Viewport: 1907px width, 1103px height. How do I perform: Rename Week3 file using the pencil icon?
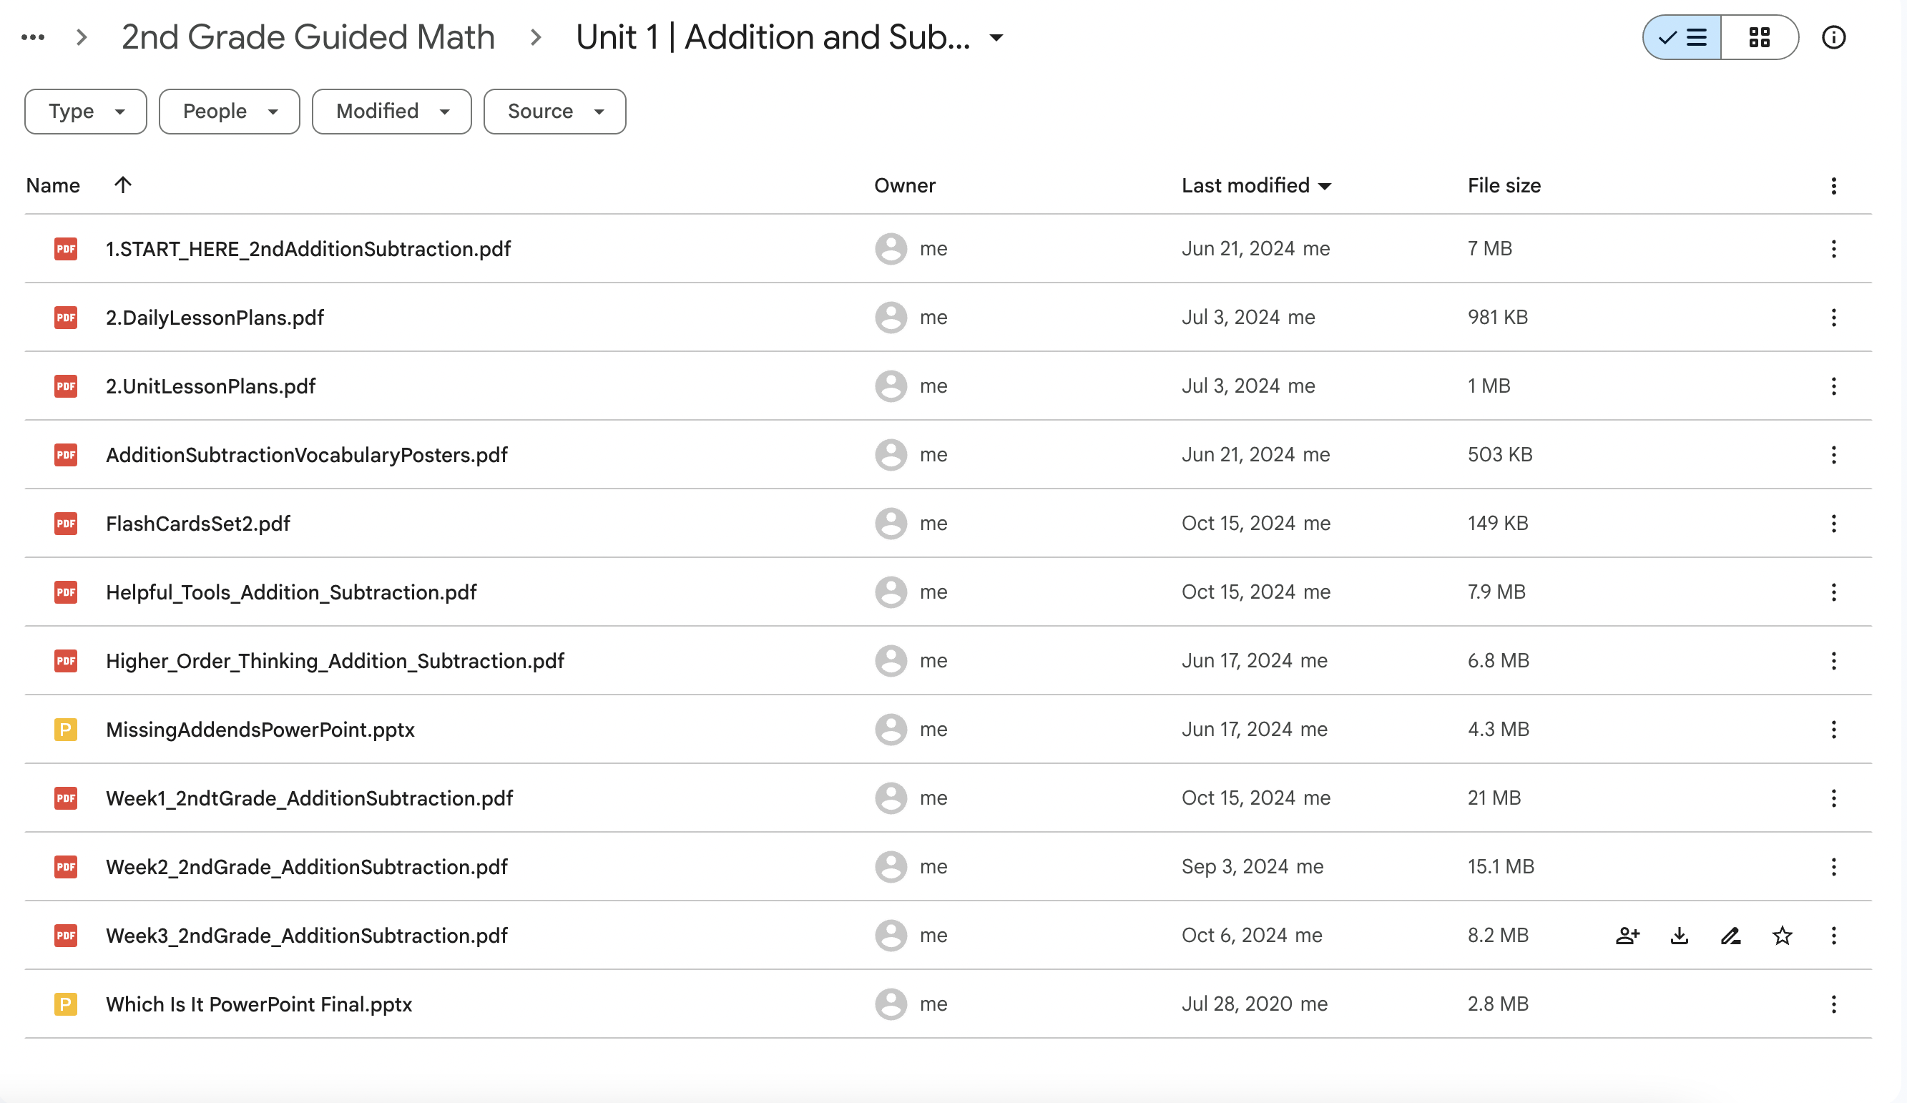tap(1731, 936)
